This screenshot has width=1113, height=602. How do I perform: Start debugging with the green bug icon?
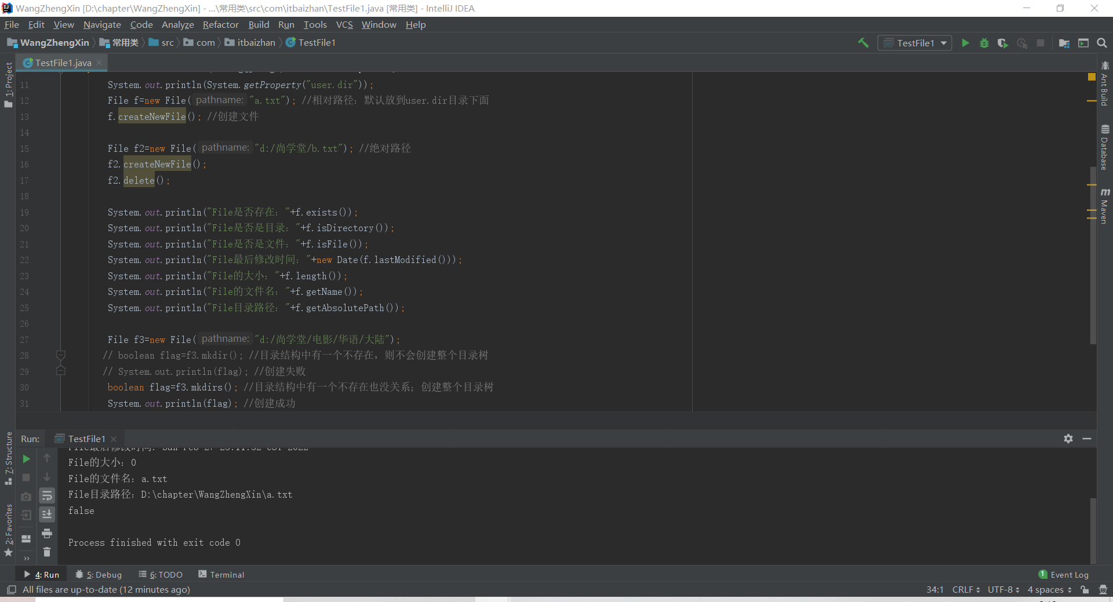[984, 43]
